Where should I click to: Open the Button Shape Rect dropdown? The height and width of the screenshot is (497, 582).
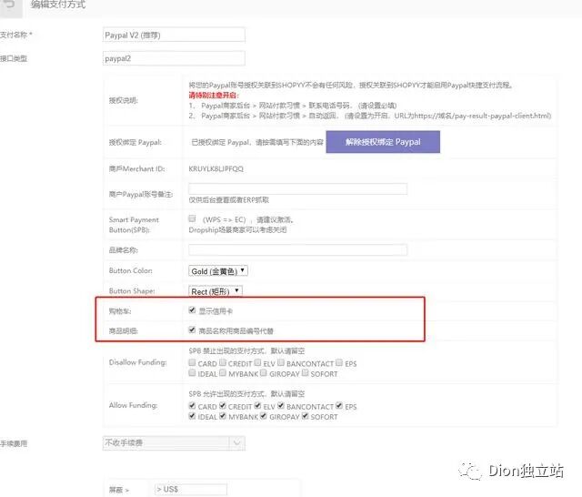point(216,291)
